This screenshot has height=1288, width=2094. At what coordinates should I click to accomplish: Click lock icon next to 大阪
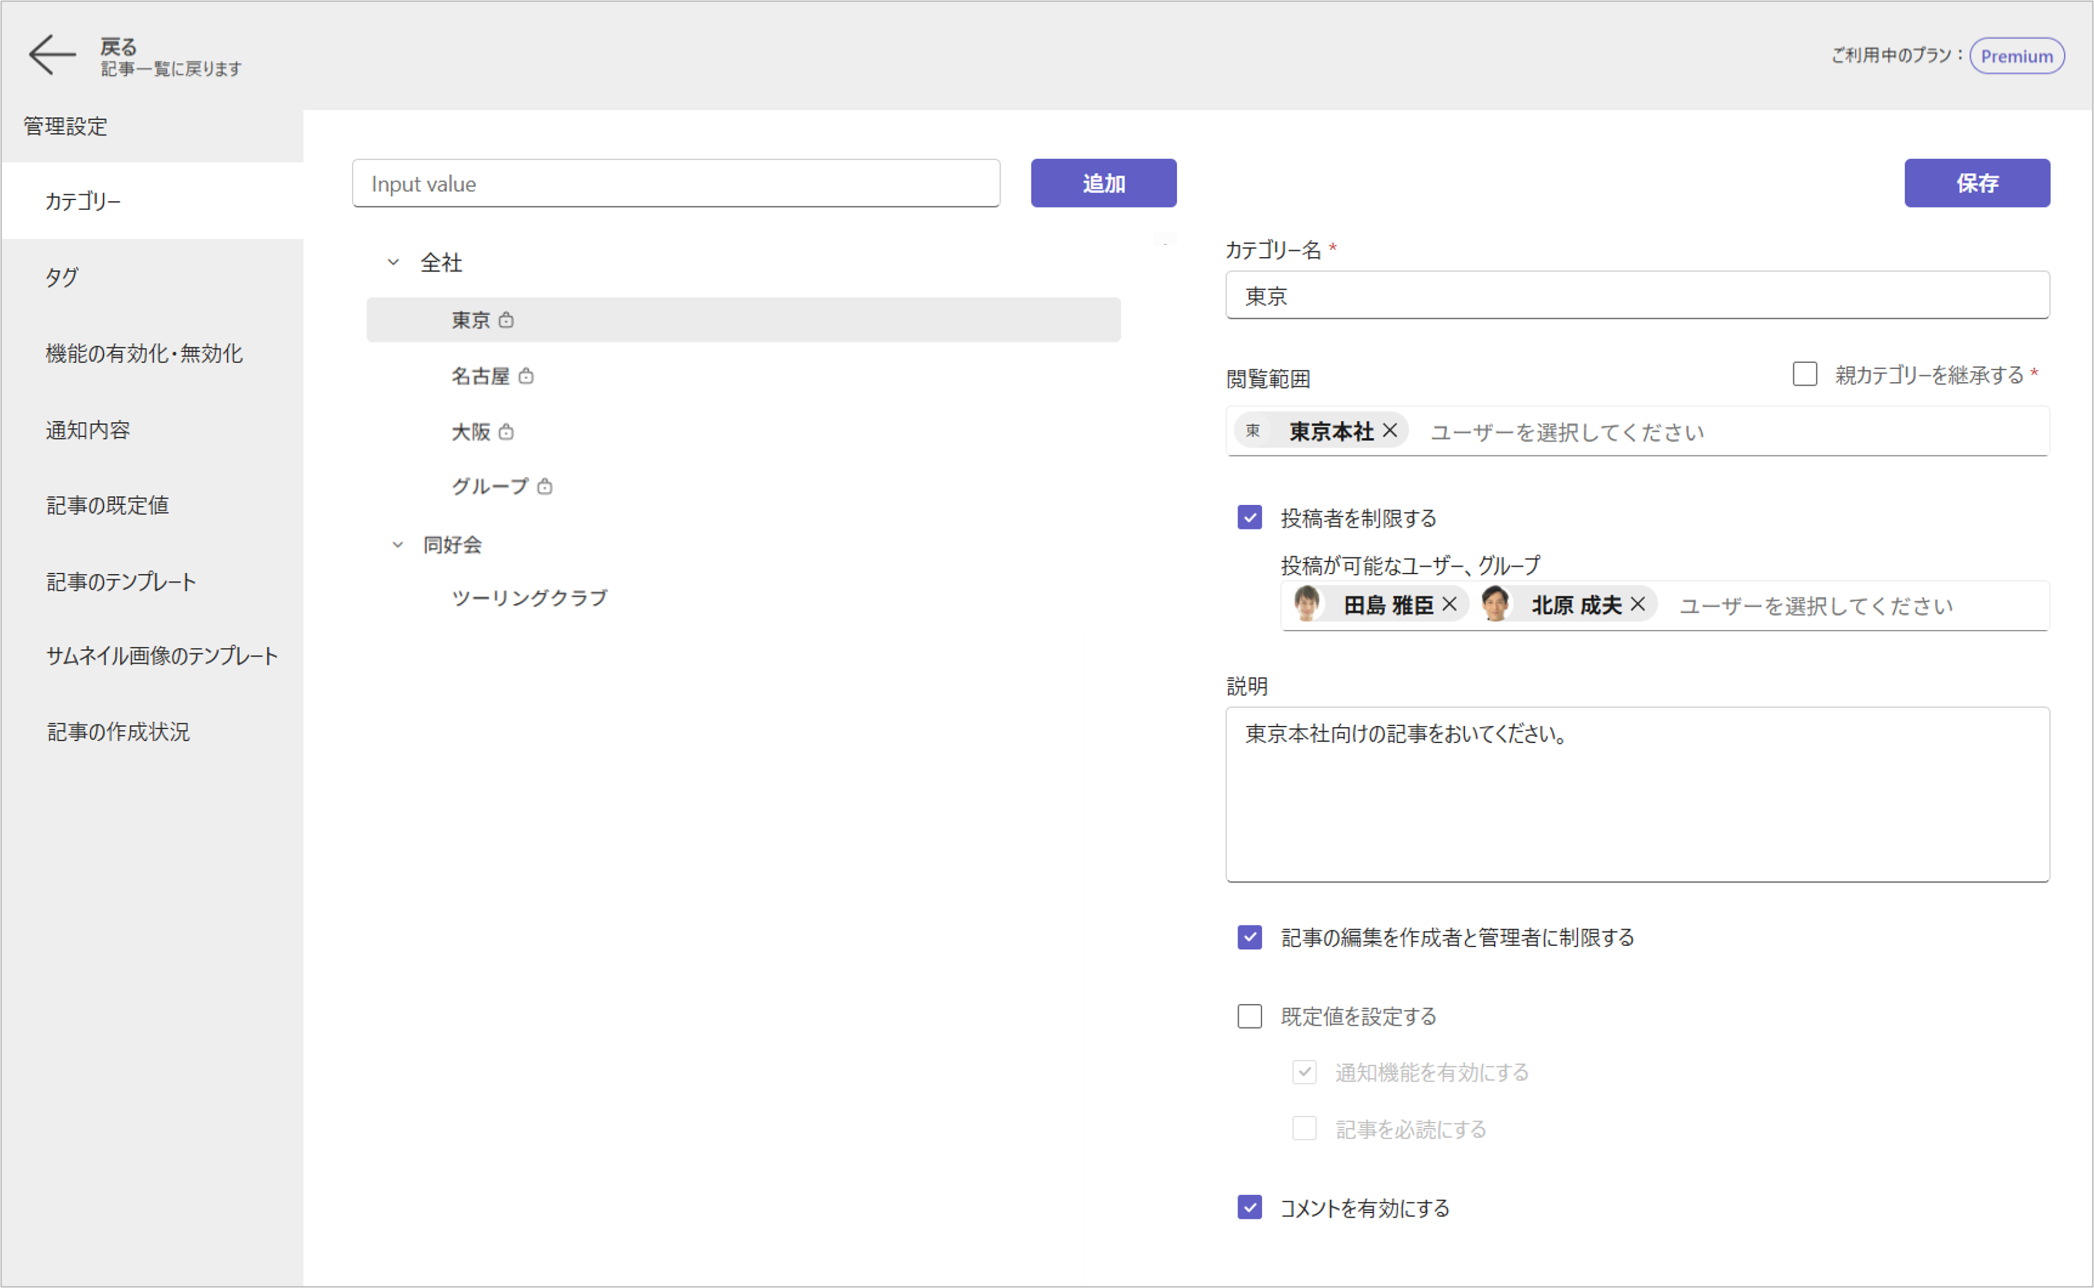506,432
